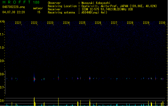Click the tallest yellow intensity bar at 2222
Image resolution: width=168 pixels, height=106 pixels.
[x=34, y=101]
